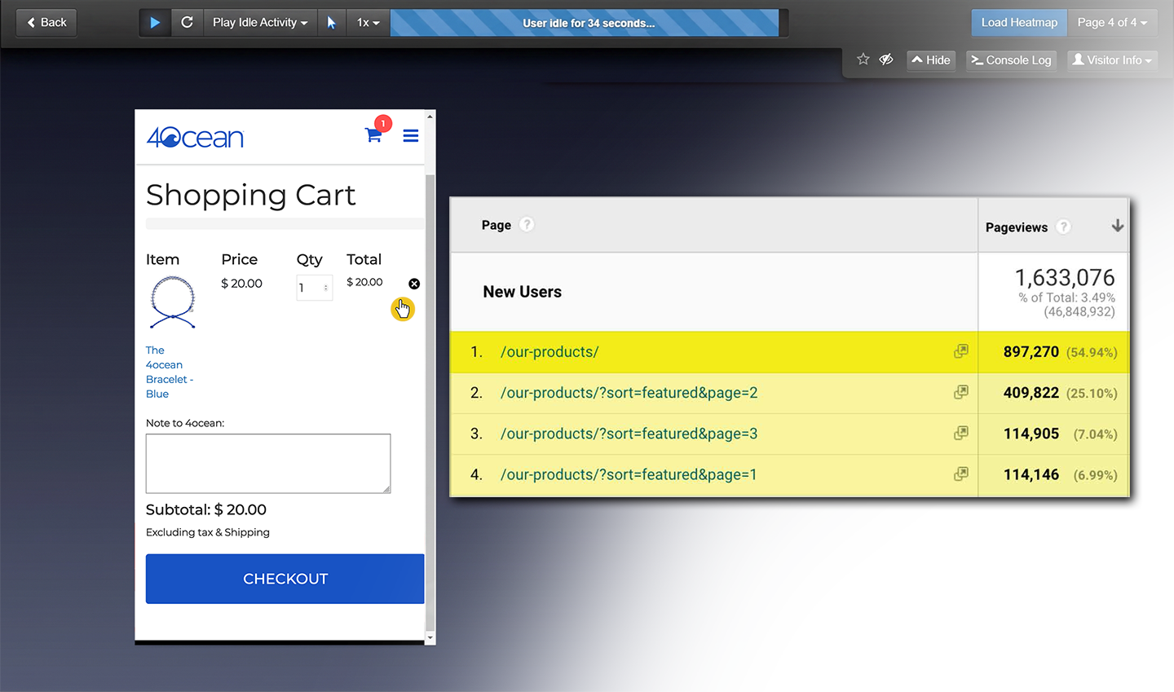Click the play button in the recording toolbar
Viewport: 1174px width, 692px height.
[x=155, y=23]
